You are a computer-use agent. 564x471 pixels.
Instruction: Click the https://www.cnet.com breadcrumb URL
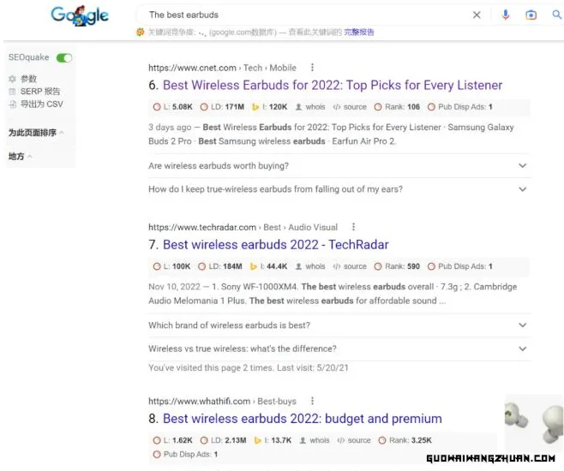coord(192,68)
